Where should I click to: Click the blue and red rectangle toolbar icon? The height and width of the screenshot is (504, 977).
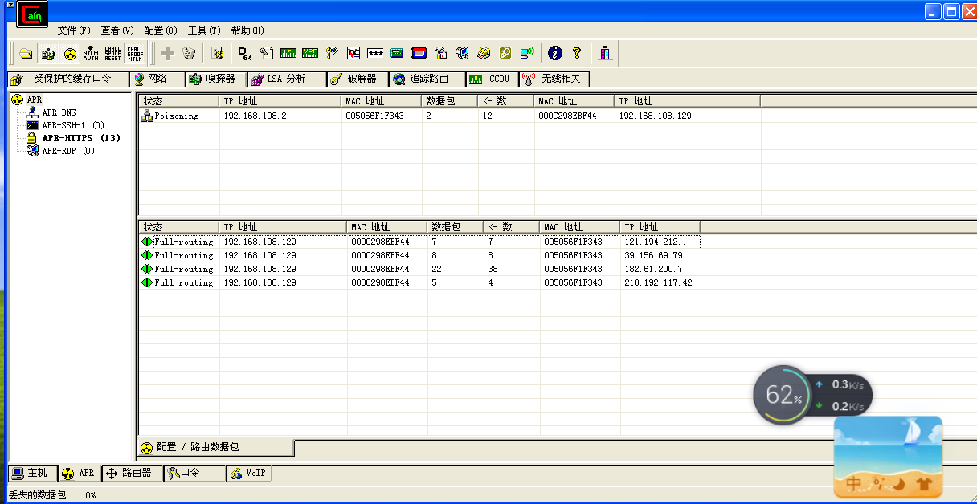point(419,53)
